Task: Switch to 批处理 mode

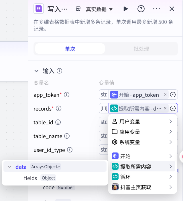Action: tap(141, 49)
